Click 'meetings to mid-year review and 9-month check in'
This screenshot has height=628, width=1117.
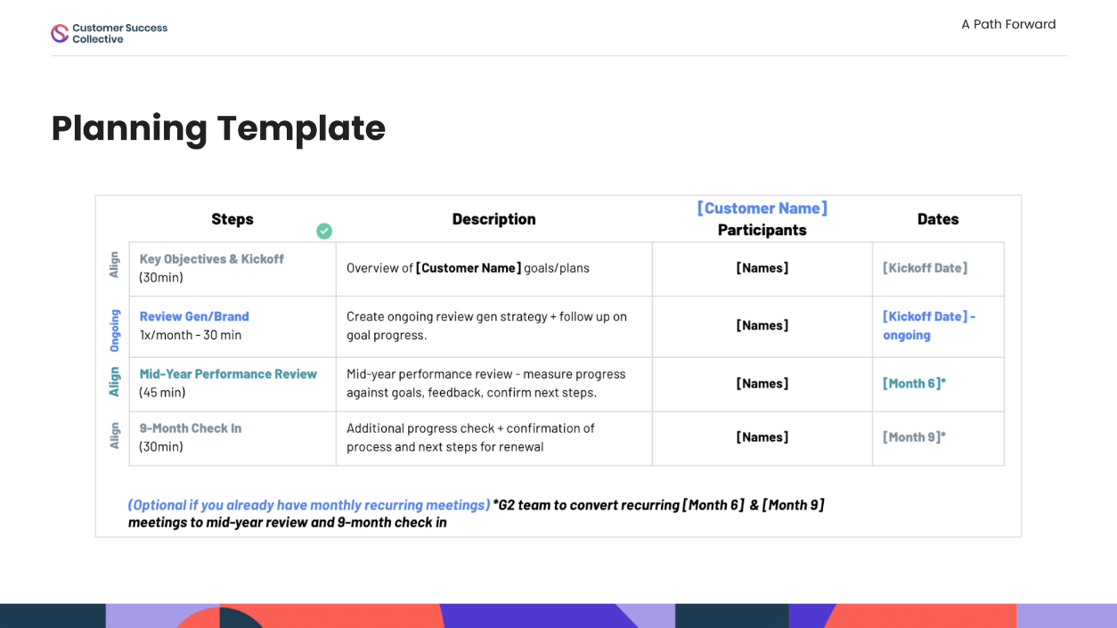(288, 523)
